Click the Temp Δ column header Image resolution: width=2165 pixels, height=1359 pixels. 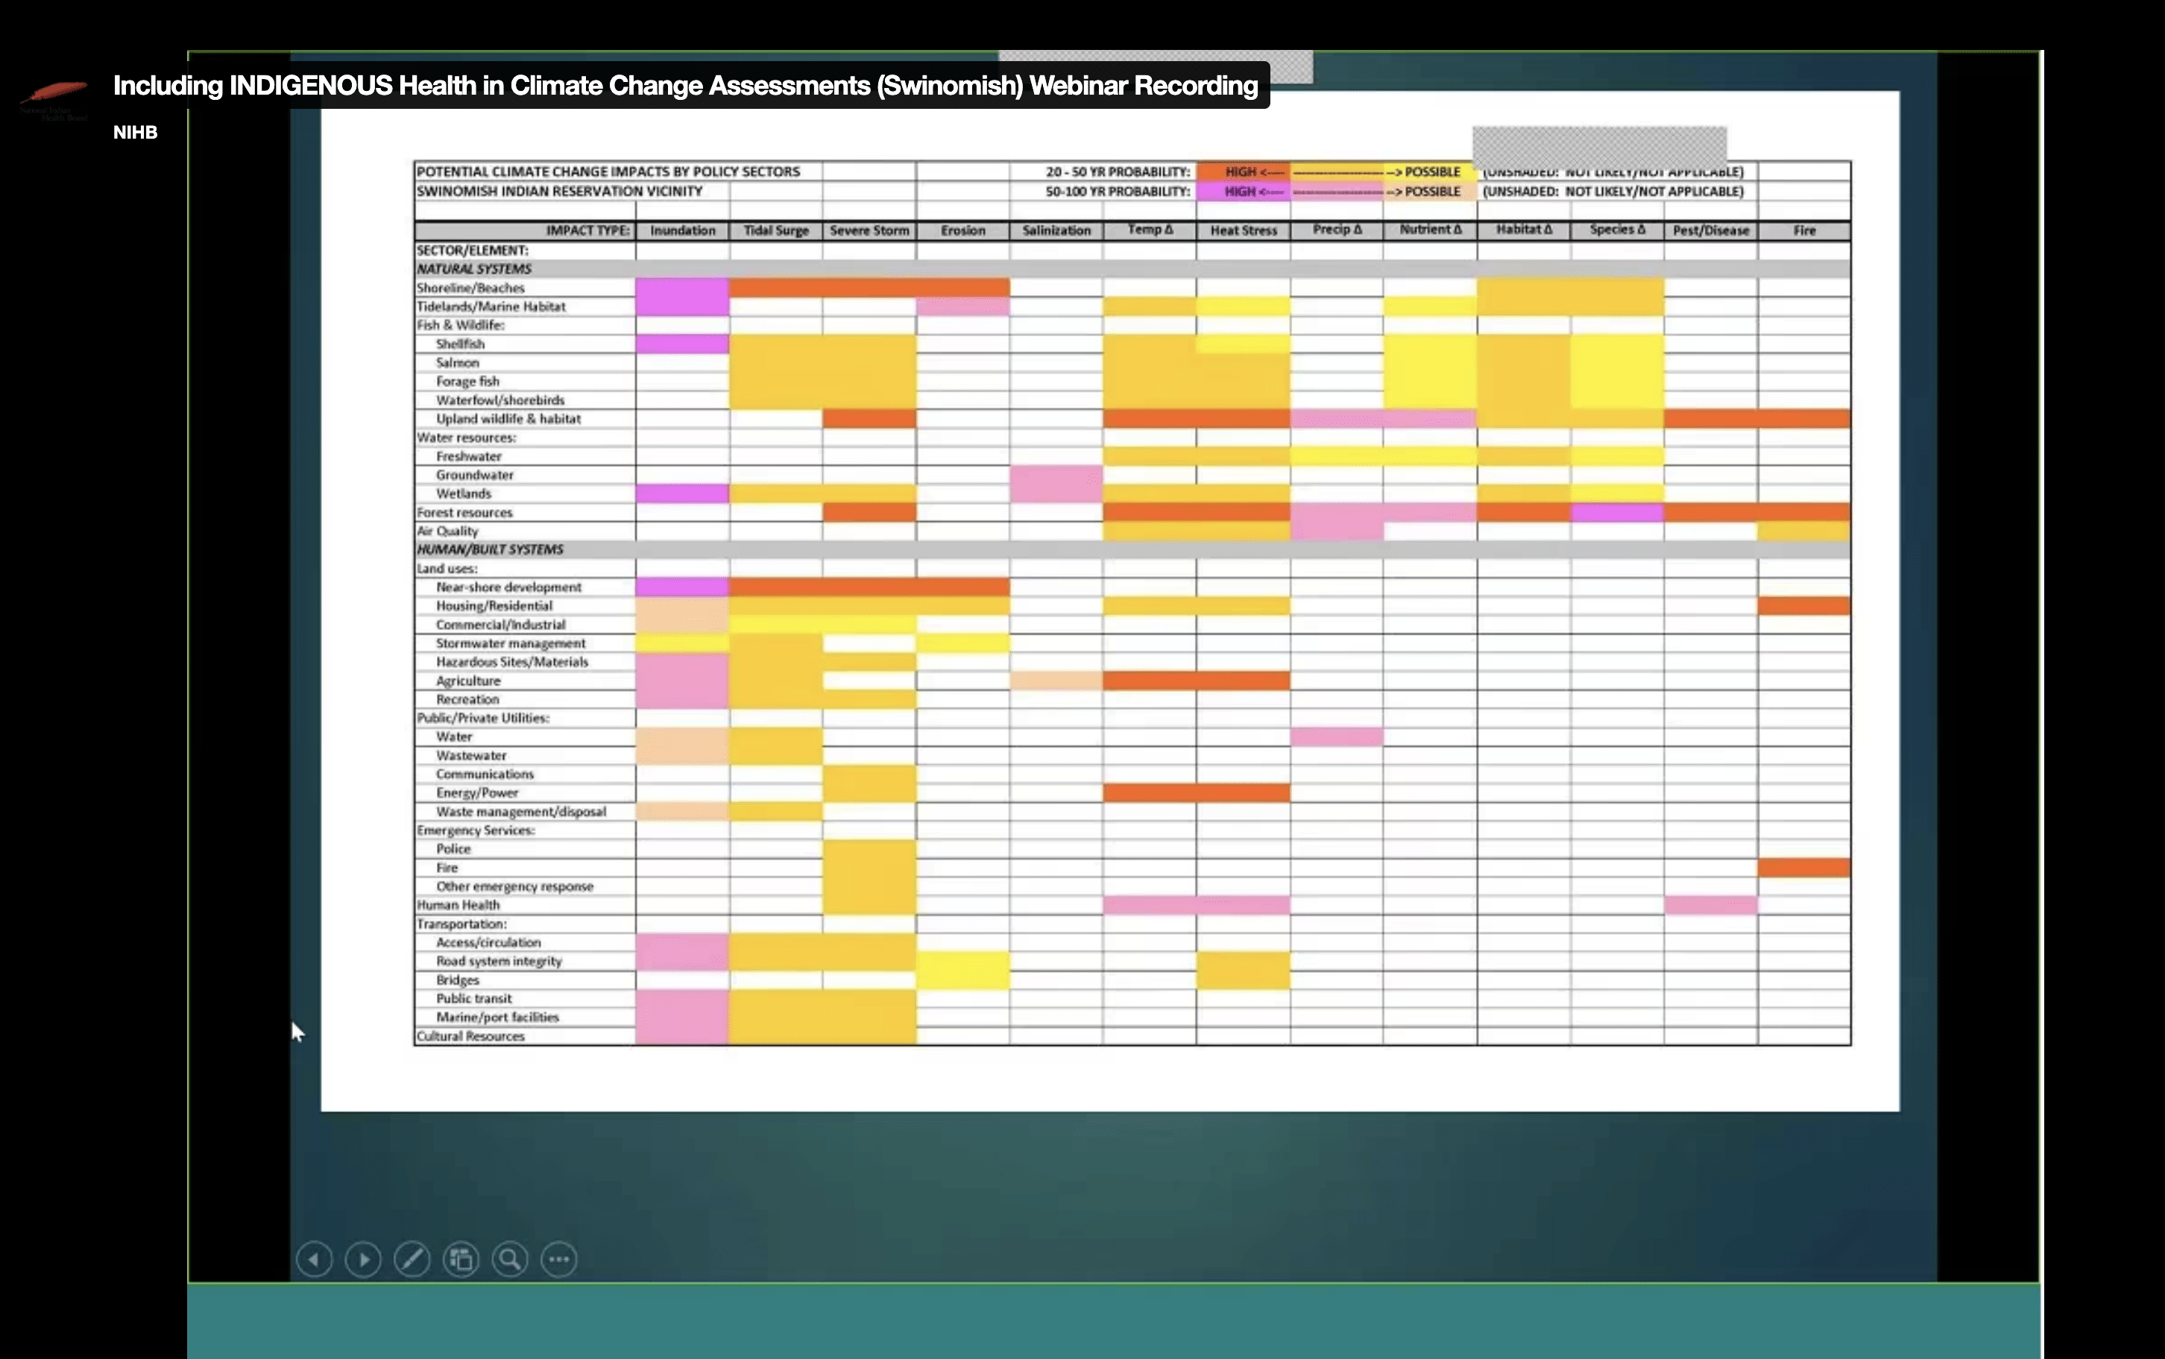[x=1150, y=229]
